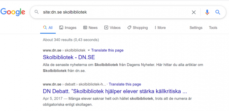Switch to the Images tab
Image resolution: width=229 pixels, height=111 pixels.
(68, 28)
